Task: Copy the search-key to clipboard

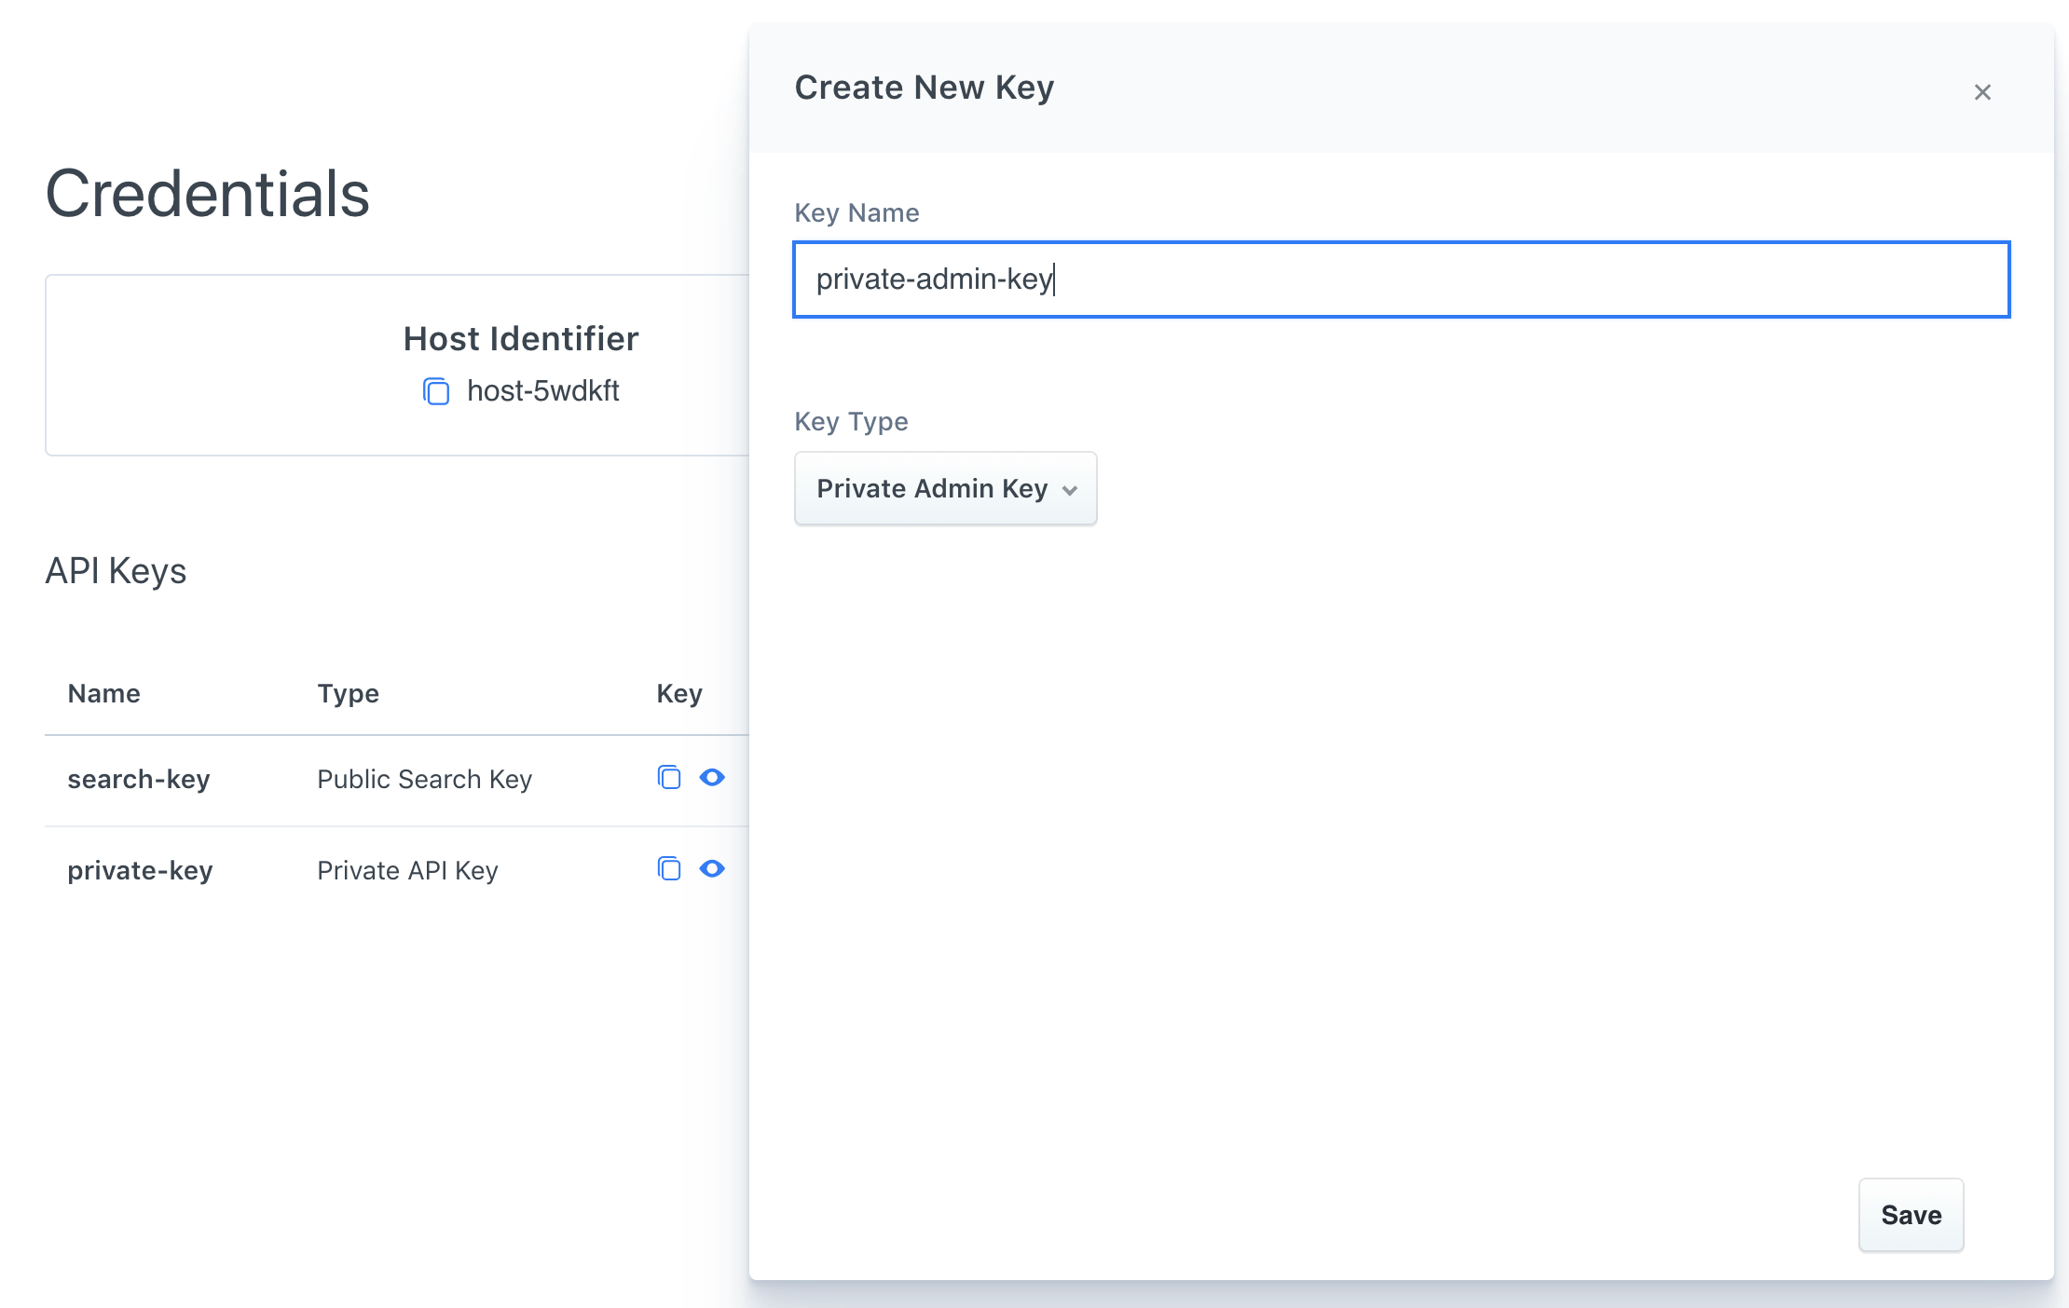Action: tap(669, 777)
